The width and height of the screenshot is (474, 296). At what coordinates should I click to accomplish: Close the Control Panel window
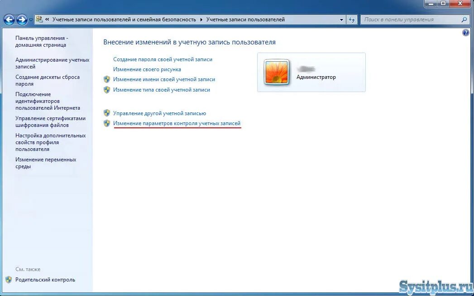(460, 4)
